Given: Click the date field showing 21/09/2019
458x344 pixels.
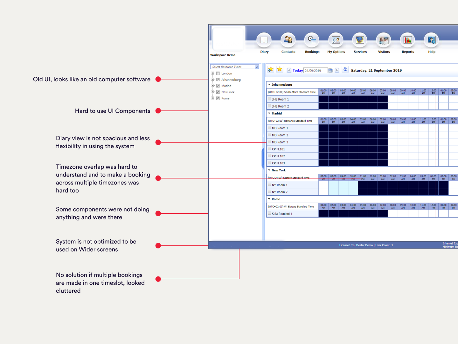Looking at the screenshot, I should [x=316, y=71].
